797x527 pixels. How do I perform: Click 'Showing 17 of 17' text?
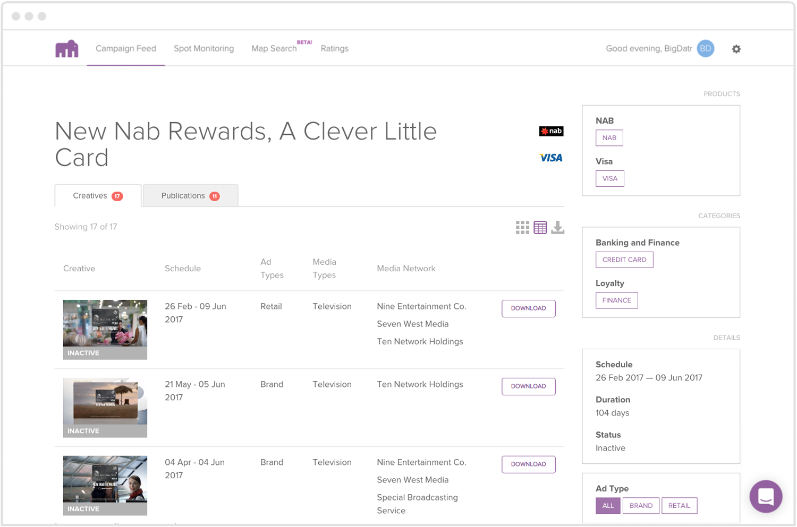86,227
